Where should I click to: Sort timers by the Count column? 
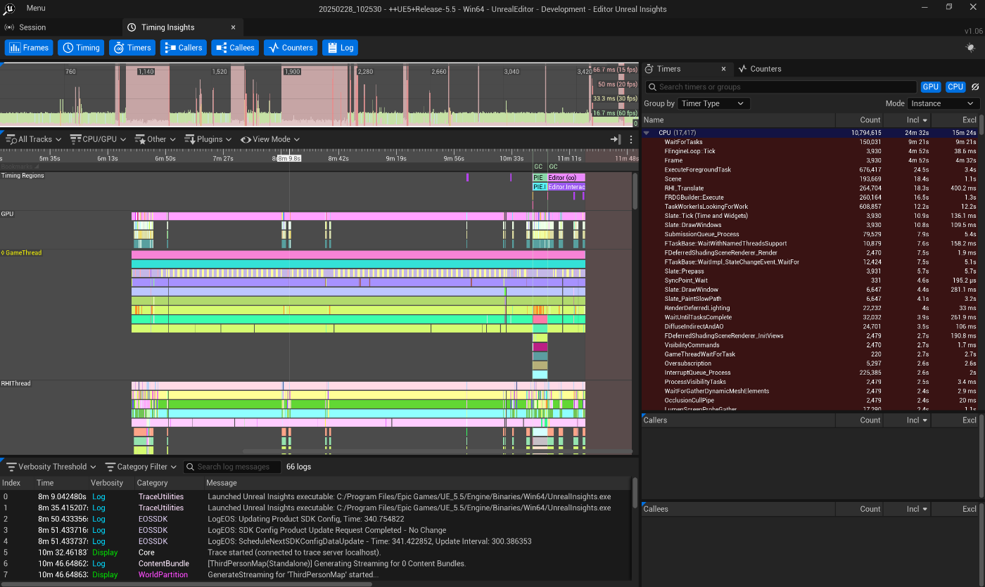[858, 120]
